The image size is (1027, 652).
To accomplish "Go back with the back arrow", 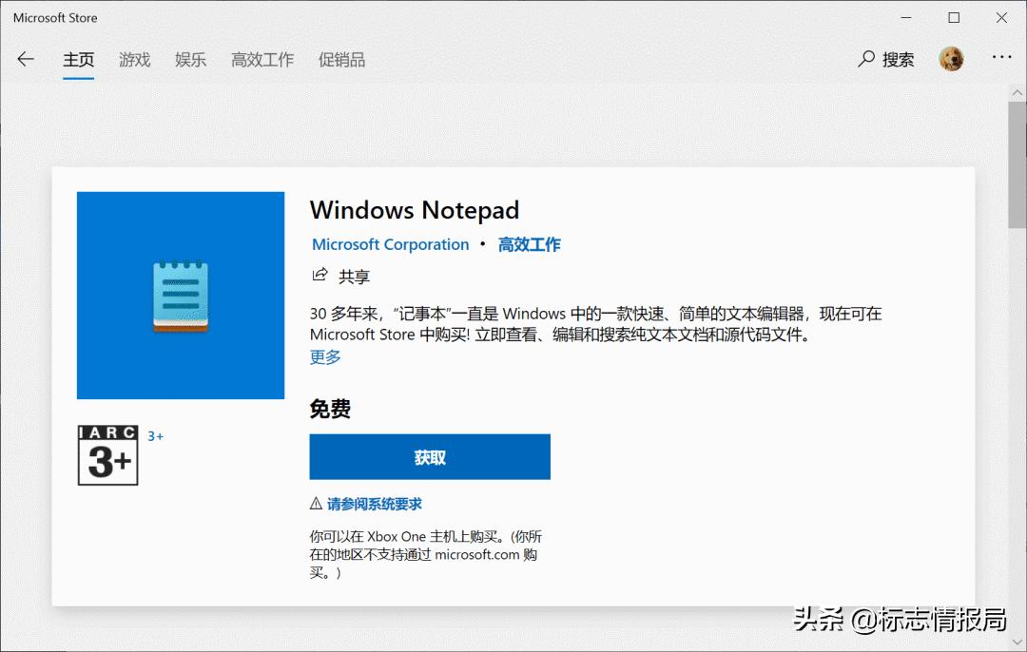I will click(x=26, y=60).
